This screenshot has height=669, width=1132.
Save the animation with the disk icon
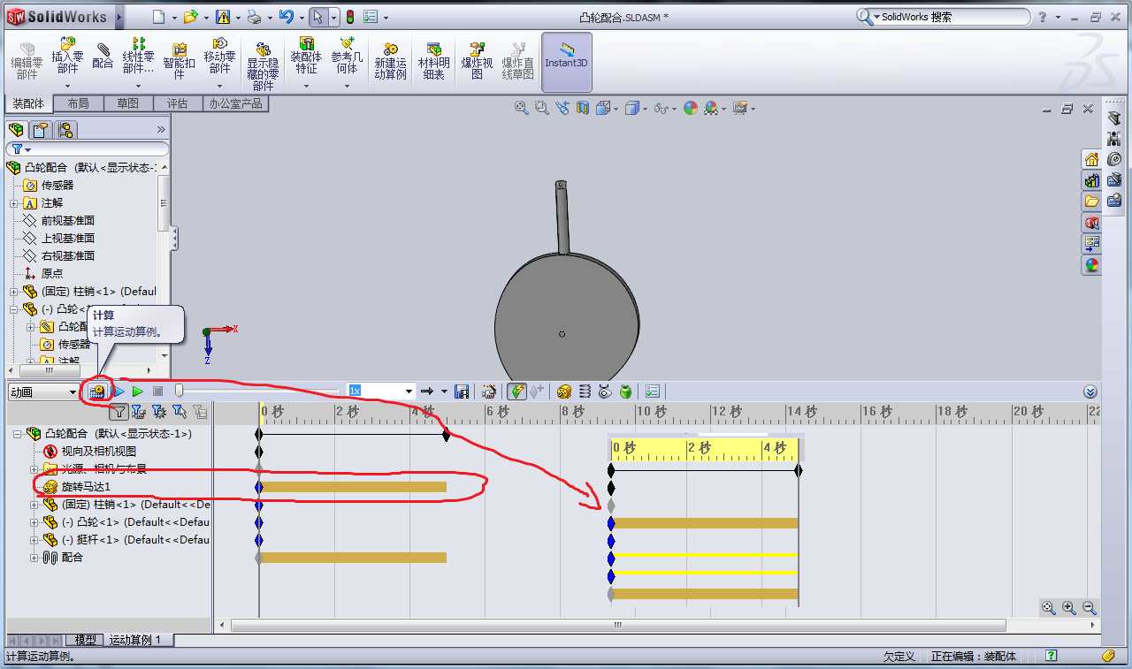click(461, 391)
